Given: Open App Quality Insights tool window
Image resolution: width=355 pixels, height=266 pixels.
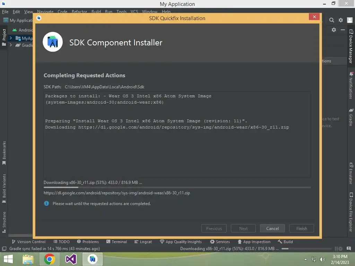Looking at the screenshot, I should click(x=181, y=241).
